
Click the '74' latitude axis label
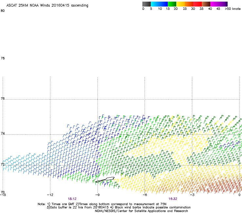[x=3, y=133]
